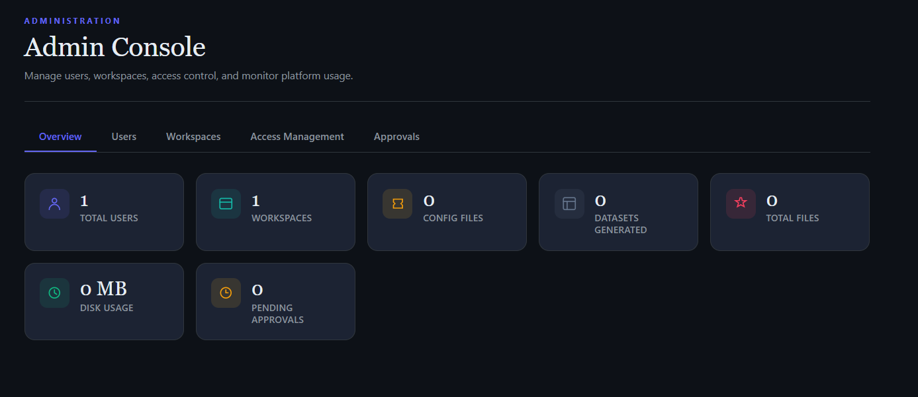Screen dimensions: 918x397
Task: Click the "ADMINISTRATION" header label
Action: [73, 21]
